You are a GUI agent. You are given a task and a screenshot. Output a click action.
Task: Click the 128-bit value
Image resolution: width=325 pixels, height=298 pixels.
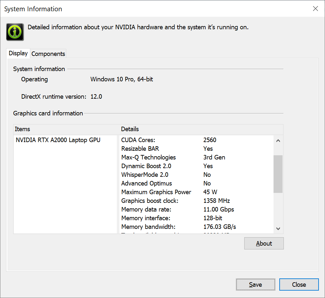pos(213,218)
